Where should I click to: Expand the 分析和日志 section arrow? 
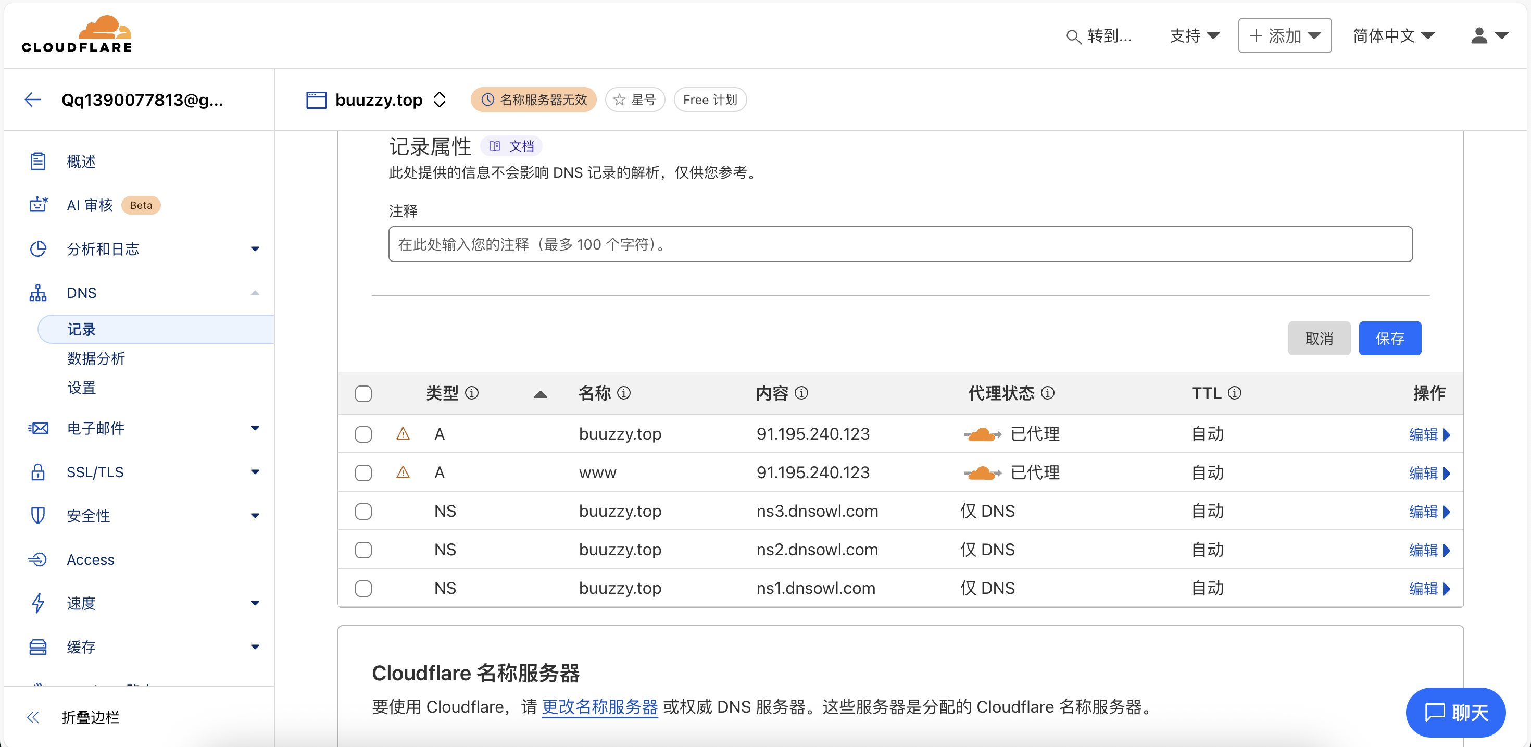255,248
